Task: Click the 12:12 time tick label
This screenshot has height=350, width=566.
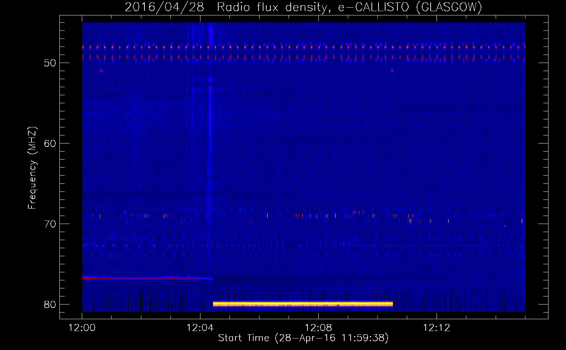Action: [x=437, y=328]
